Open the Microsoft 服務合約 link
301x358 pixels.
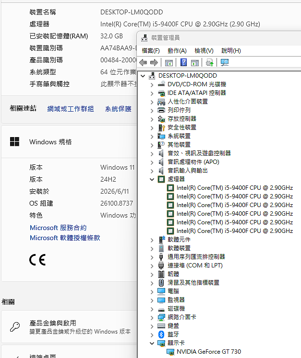[x=58, y=228]
